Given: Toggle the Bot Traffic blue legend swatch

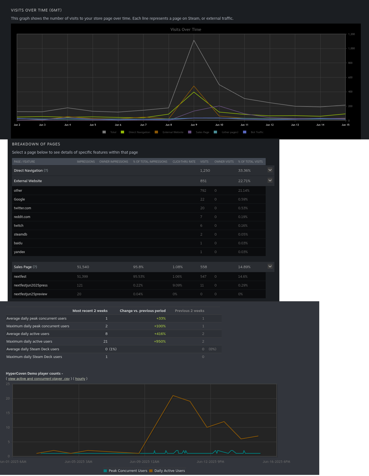Looking at the screenshot, I should (245, 132).
